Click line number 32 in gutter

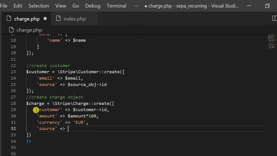pyautogui.click(x=13, y=129)
